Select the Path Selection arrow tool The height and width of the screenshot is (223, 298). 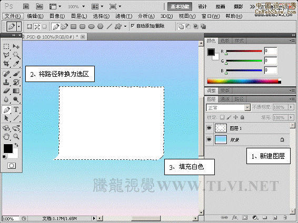point(6,118)
